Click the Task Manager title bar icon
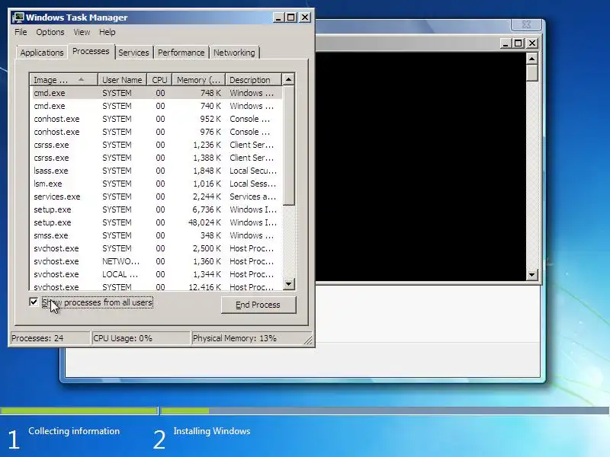 tap(18, 18)
